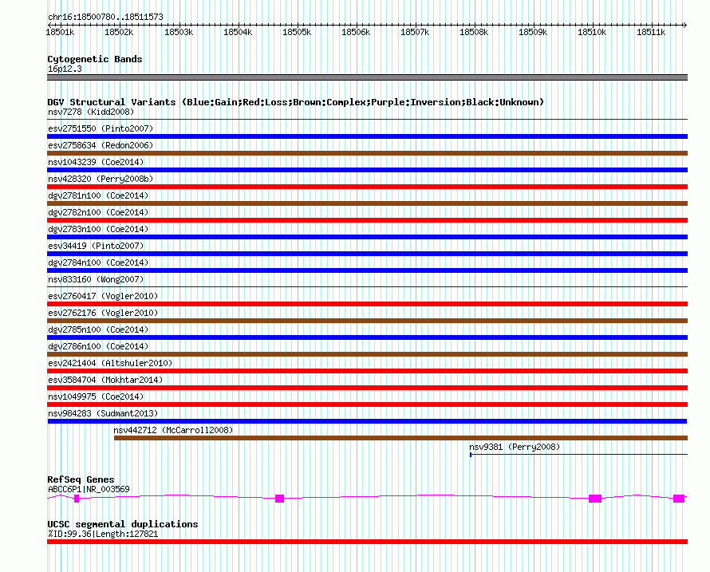The height and width of the screenshot is (572, 710).
Task: Click the chr16:18500780..18511573 region label
Action: click(105, 17)
